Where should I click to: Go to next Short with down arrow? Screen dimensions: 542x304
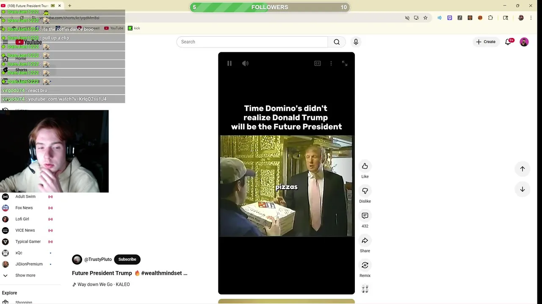[x=523, y=190]
